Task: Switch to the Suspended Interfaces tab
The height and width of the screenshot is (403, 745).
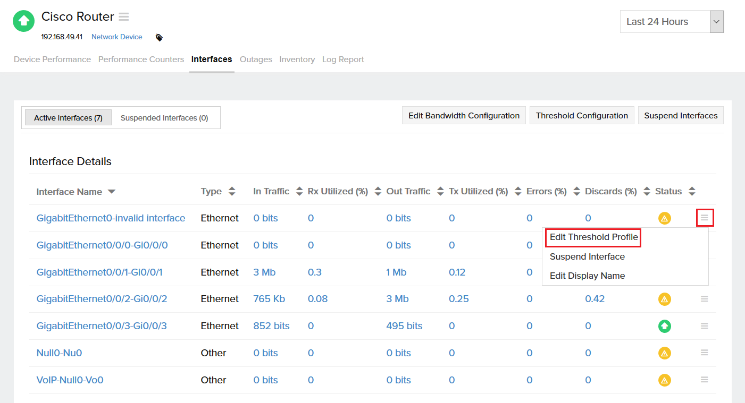Action: click(x=165, y=117)
